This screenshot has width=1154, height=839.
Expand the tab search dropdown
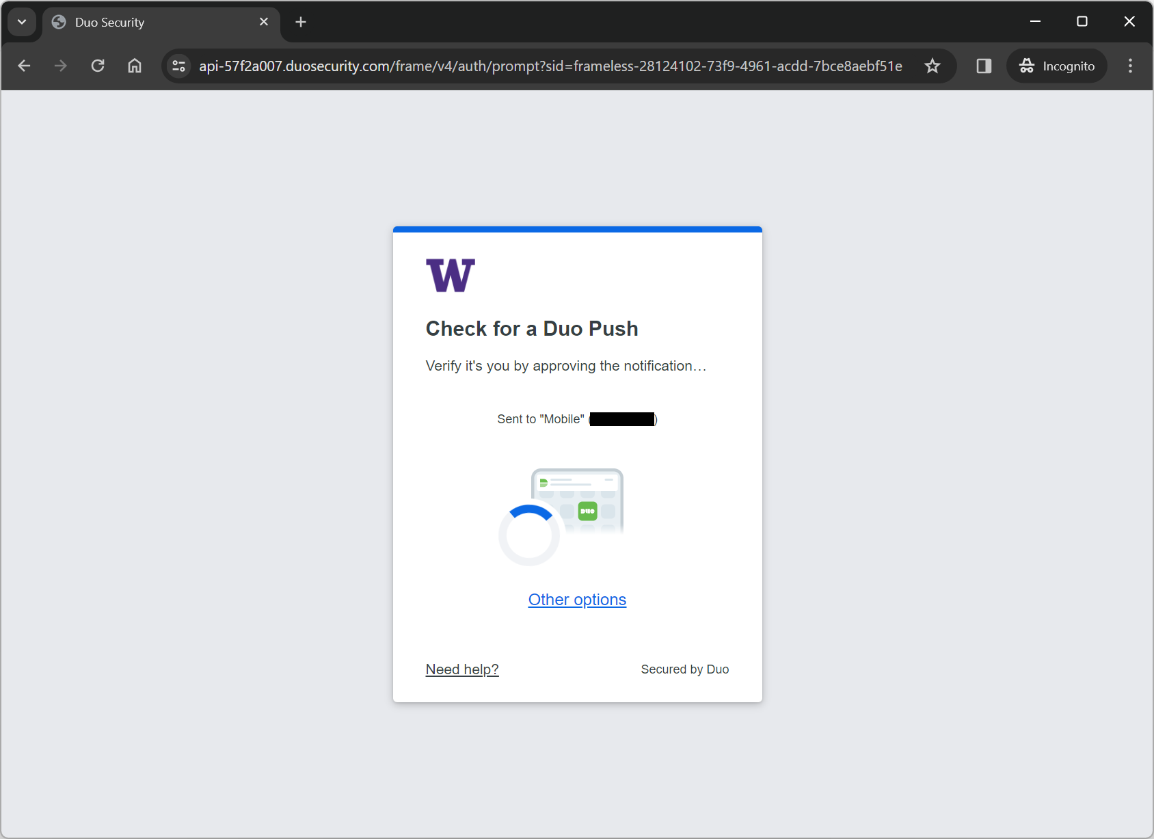22,22
